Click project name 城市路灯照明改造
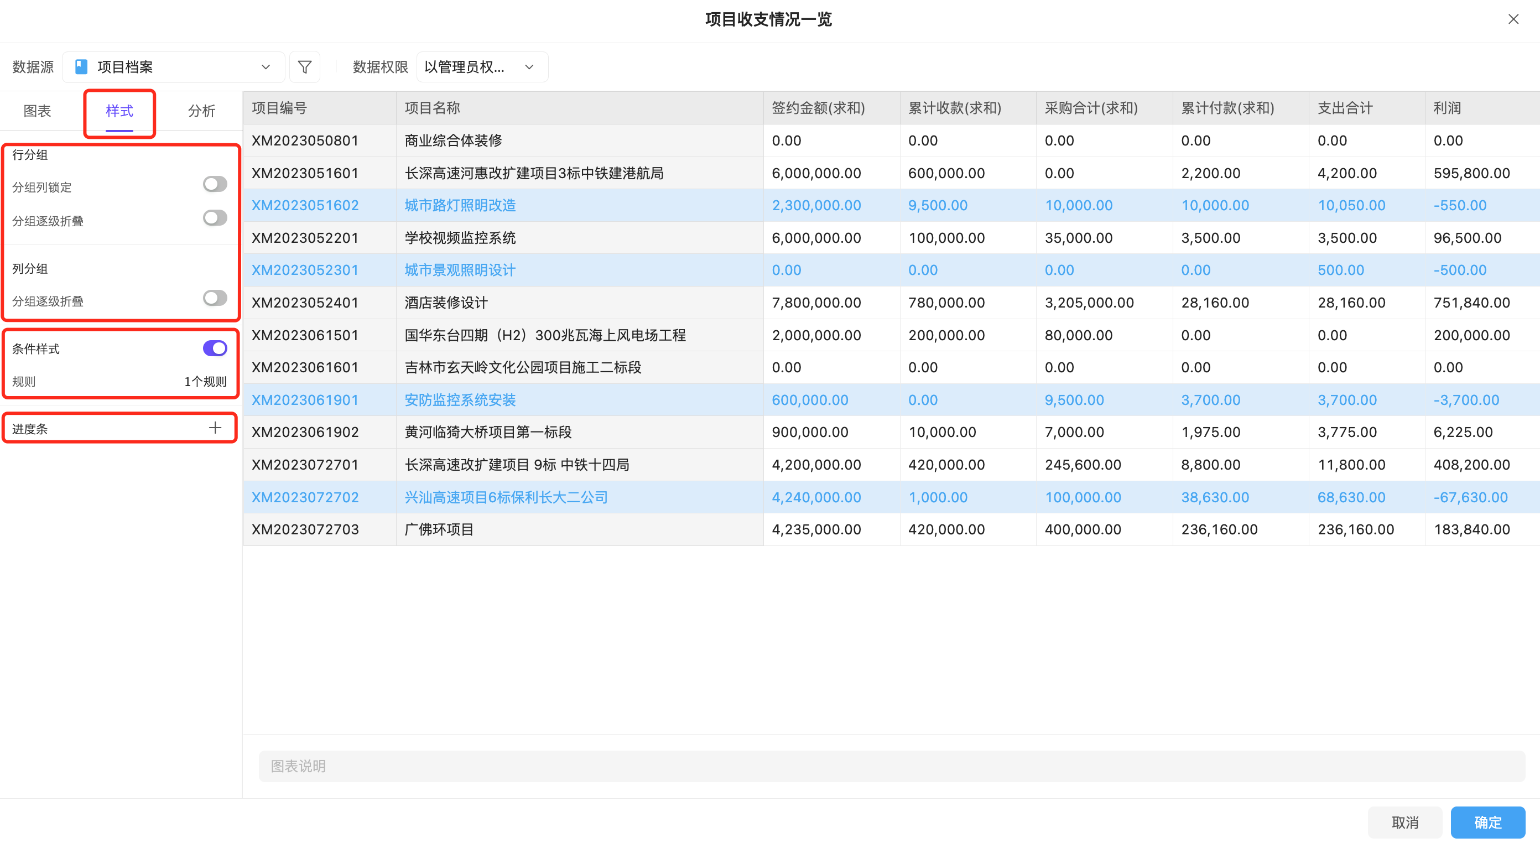 (x=460, y=205)
